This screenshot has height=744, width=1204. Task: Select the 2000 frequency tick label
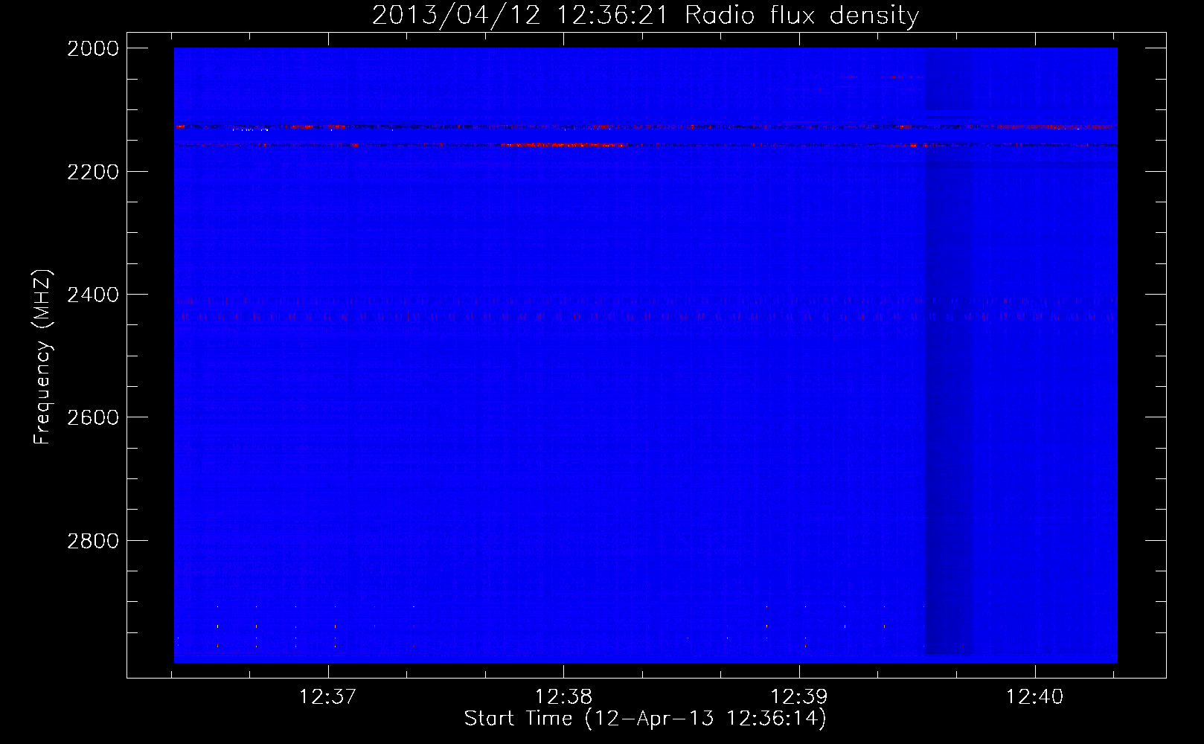click(93, 48)
